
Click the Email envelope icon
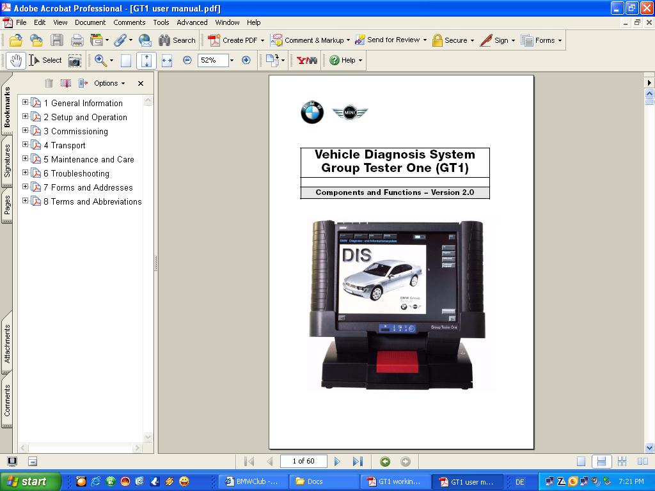coord(145,40)
